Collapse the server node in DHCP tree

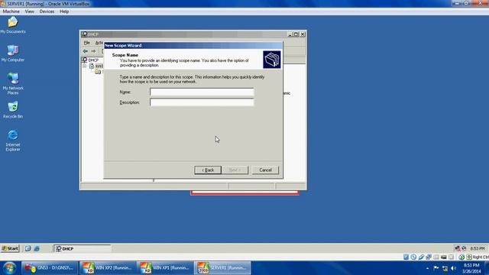(85, 66)
